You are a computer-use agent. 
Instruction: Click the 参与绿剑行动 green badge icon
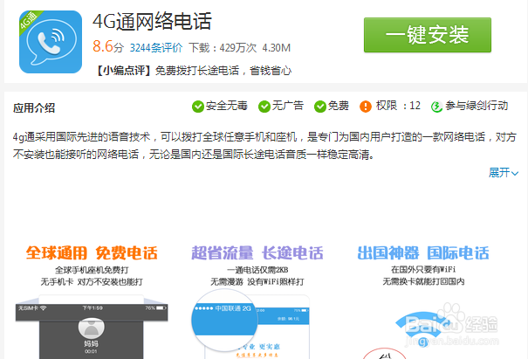coord(436,107)
